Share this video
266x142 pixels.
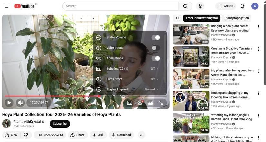point(77,135)
